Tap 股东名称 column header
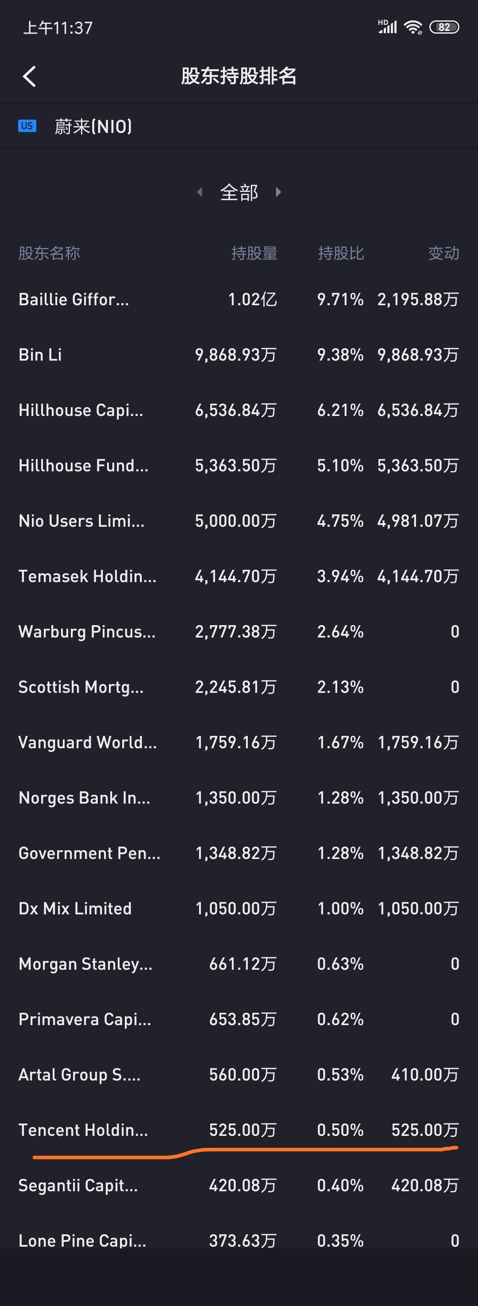The image size is (478, 1306). coord(49,253)
